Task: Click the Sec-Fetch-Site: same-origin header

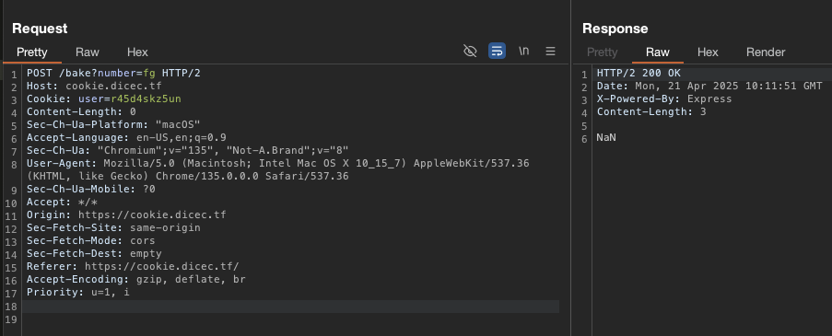Action: click(x=113, y=228)
